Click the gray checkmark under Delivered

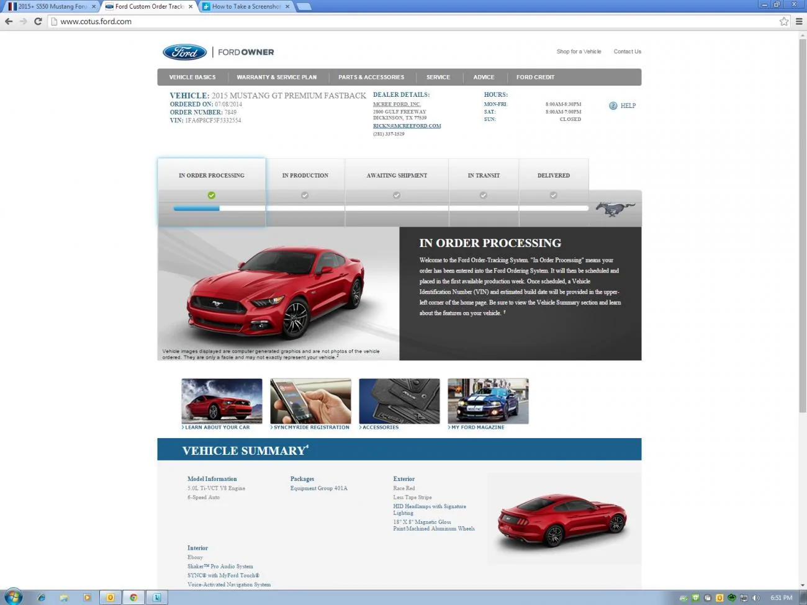click(x=553, y=195)
